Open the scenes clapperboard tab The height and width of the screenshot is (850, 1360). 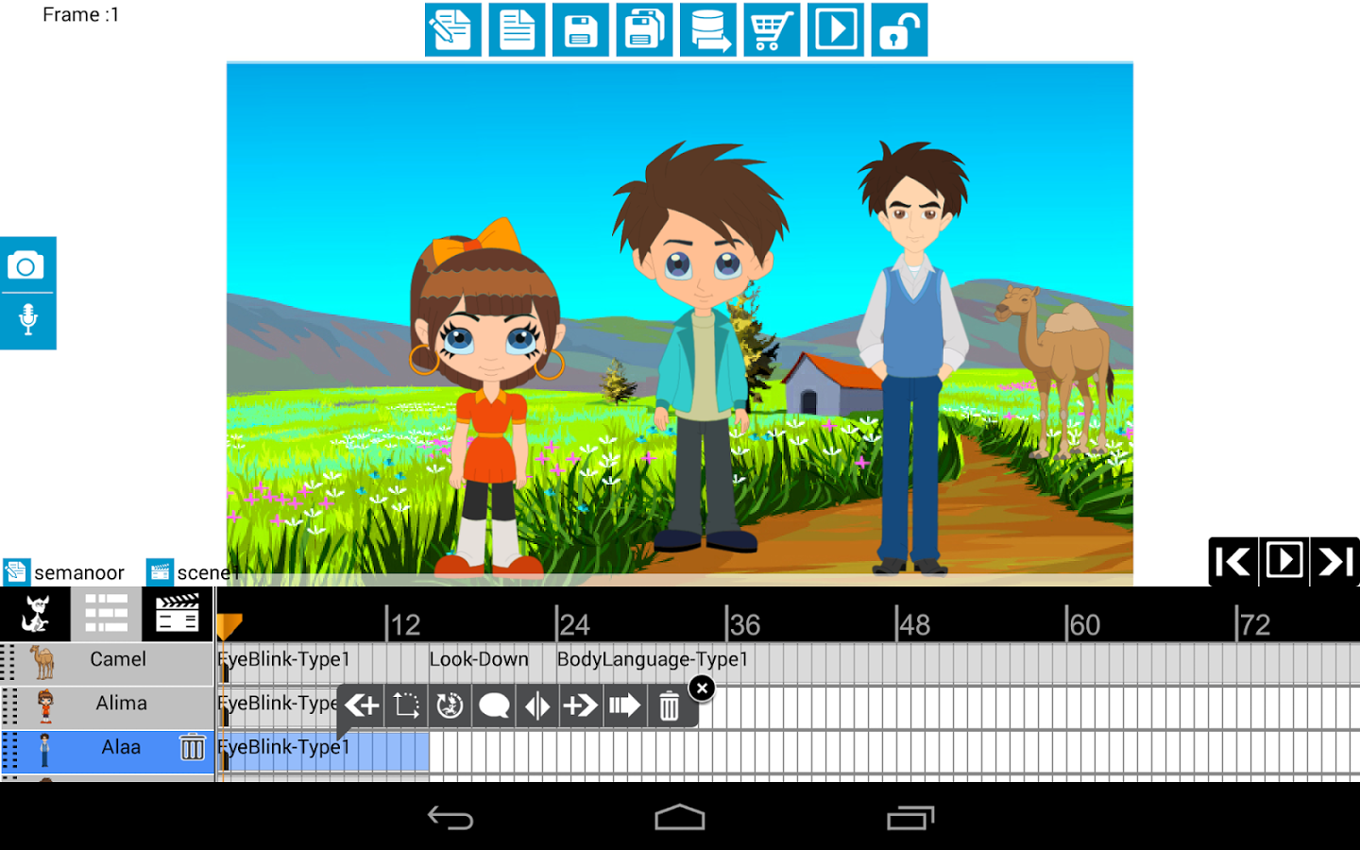tap(178, 615)
